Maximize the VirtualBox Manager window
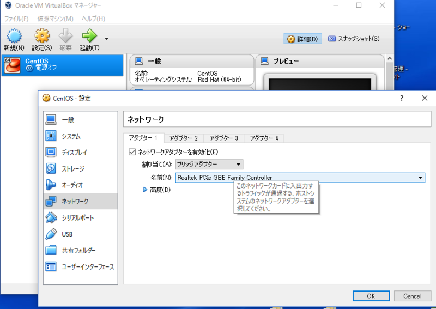436x309 pixels. click(x=359, y=5)
